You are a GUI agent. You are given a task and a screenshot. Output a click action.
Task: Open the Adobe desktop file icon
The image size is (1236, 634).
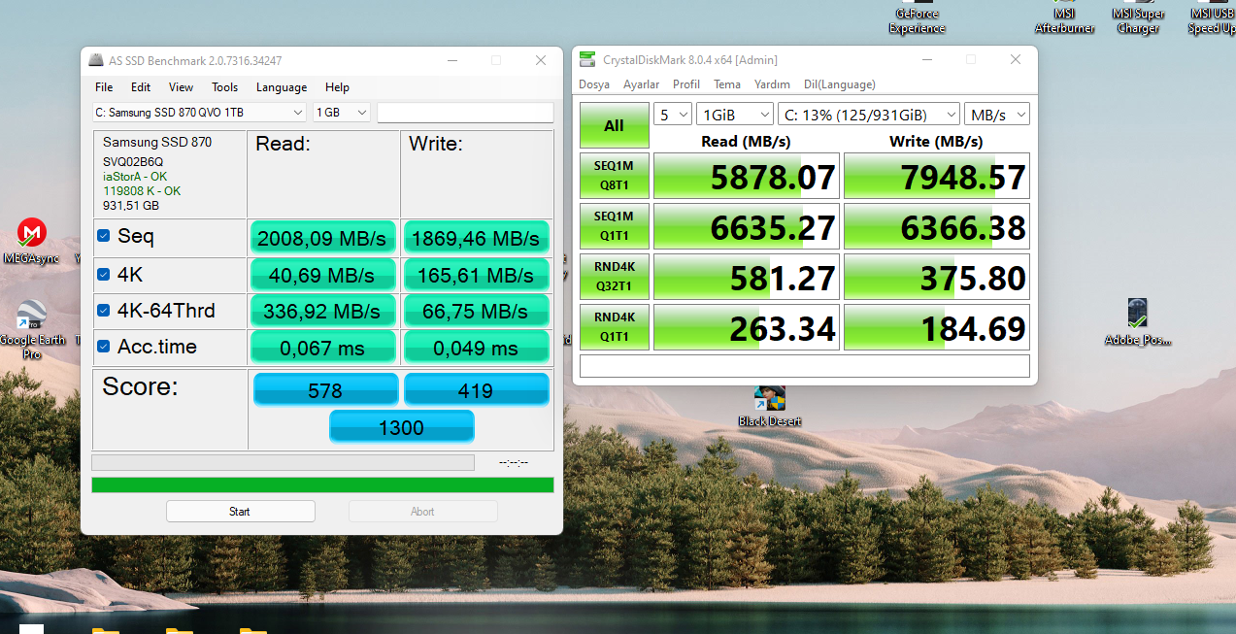pos(1138,315)
